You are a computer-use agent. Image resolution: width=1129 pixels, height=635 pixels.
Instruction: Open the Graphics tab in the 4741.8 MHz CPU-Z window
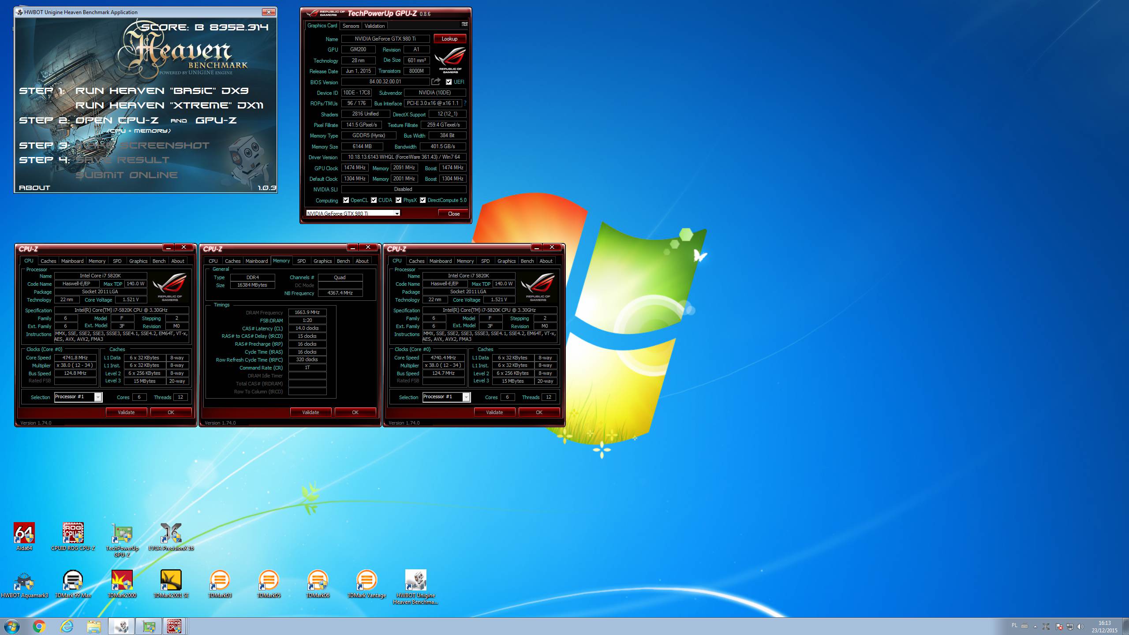[138, 261]
